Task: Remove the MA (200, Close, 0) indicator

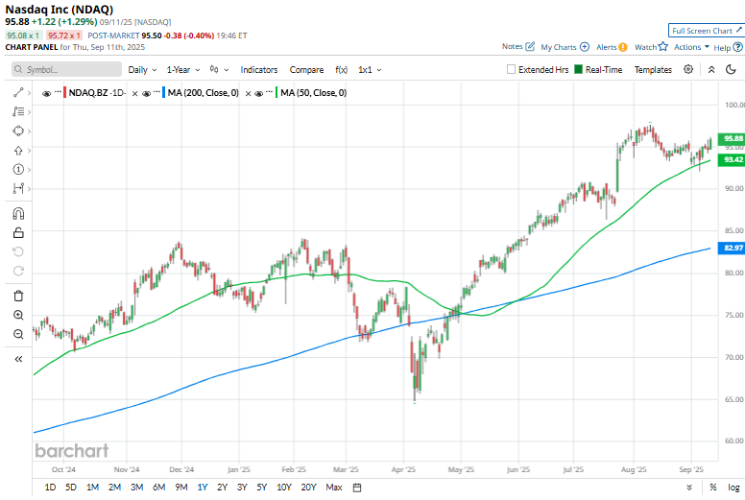Action: coord(248,93)
